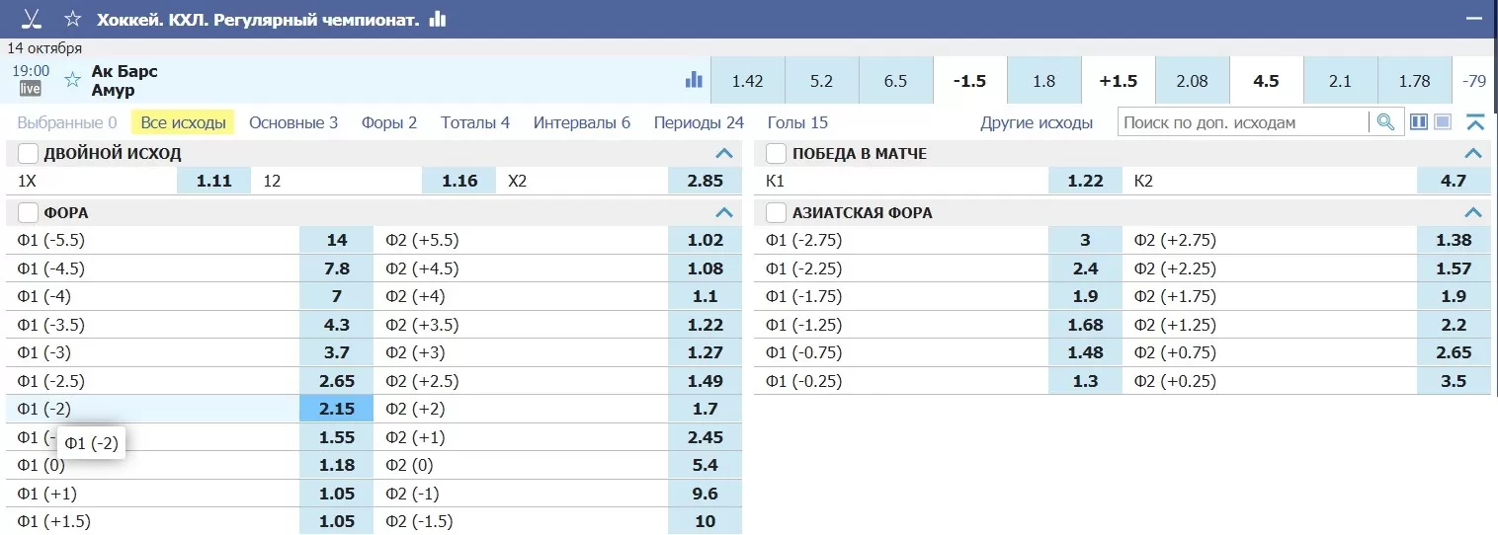Star the Ак Барс – Амур match
The width and height of the screenshot is (1498, 535).
[72, 80]
